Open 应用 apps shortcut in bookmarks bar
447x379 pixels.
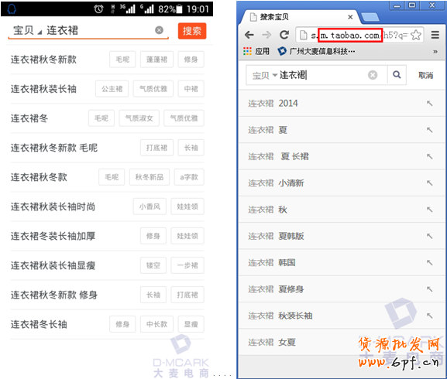point(256,51)
